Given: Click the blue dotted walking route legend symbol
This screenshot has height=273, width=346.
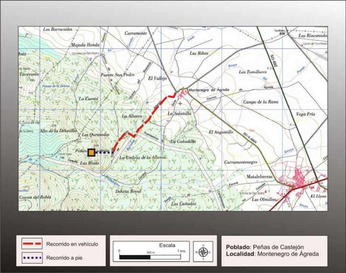Looking at the screenshot, I should pyautogui.click(x=32, y=258).
